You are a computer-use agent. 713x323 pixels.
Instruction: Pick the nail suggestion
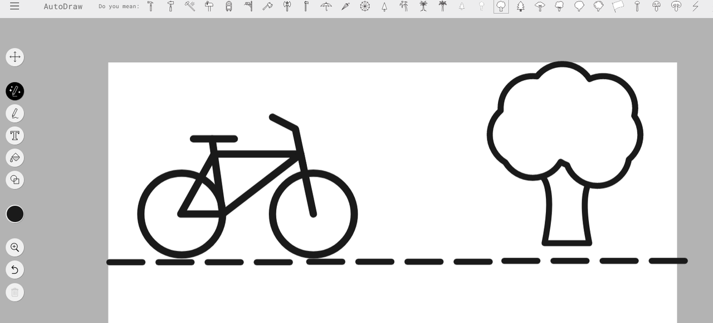637,6
